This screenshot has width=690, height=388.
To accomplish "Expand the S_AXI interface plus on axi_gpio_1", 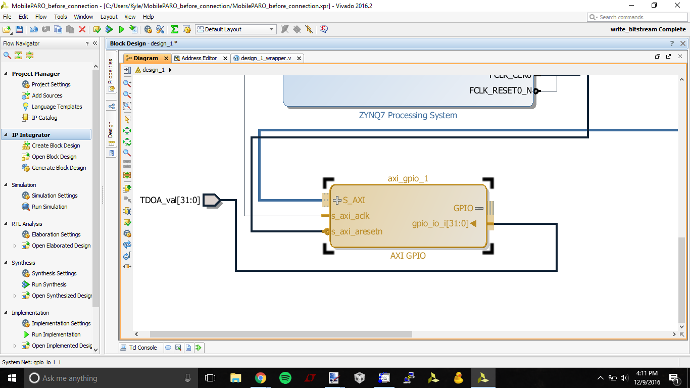I will click(x=337, y=200).
